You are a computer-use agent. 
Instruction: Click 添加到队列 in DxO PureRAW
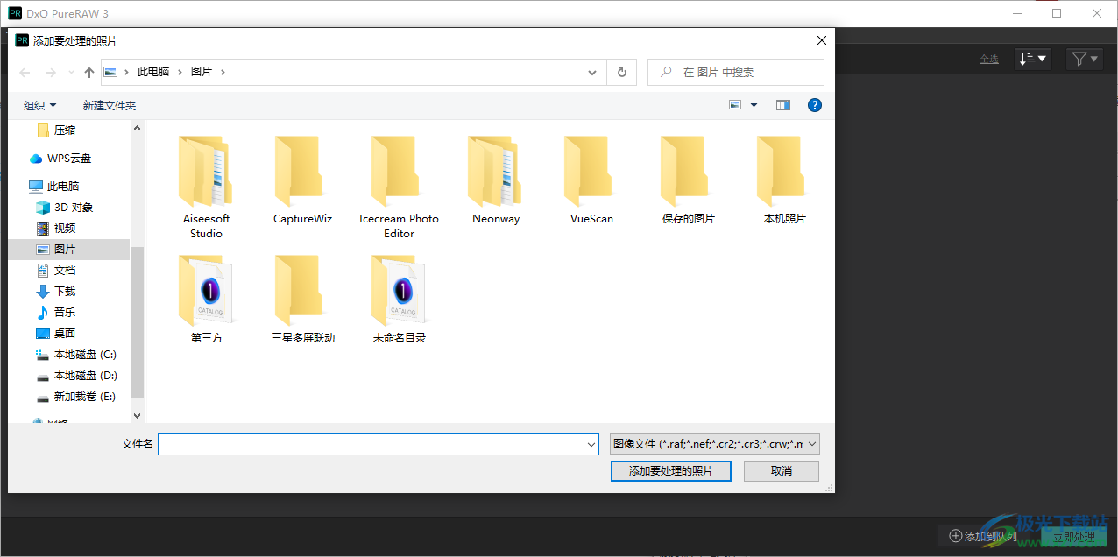tap(983, 536)
